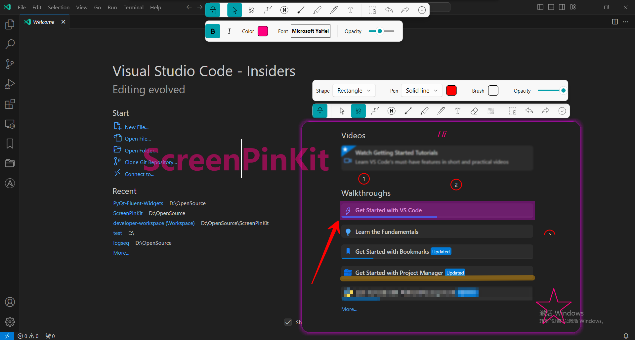The width and height of the screenshot is (635, 340).
Task: Select the shapes tool in upper annotation toolbar
Action: (251, 10)
